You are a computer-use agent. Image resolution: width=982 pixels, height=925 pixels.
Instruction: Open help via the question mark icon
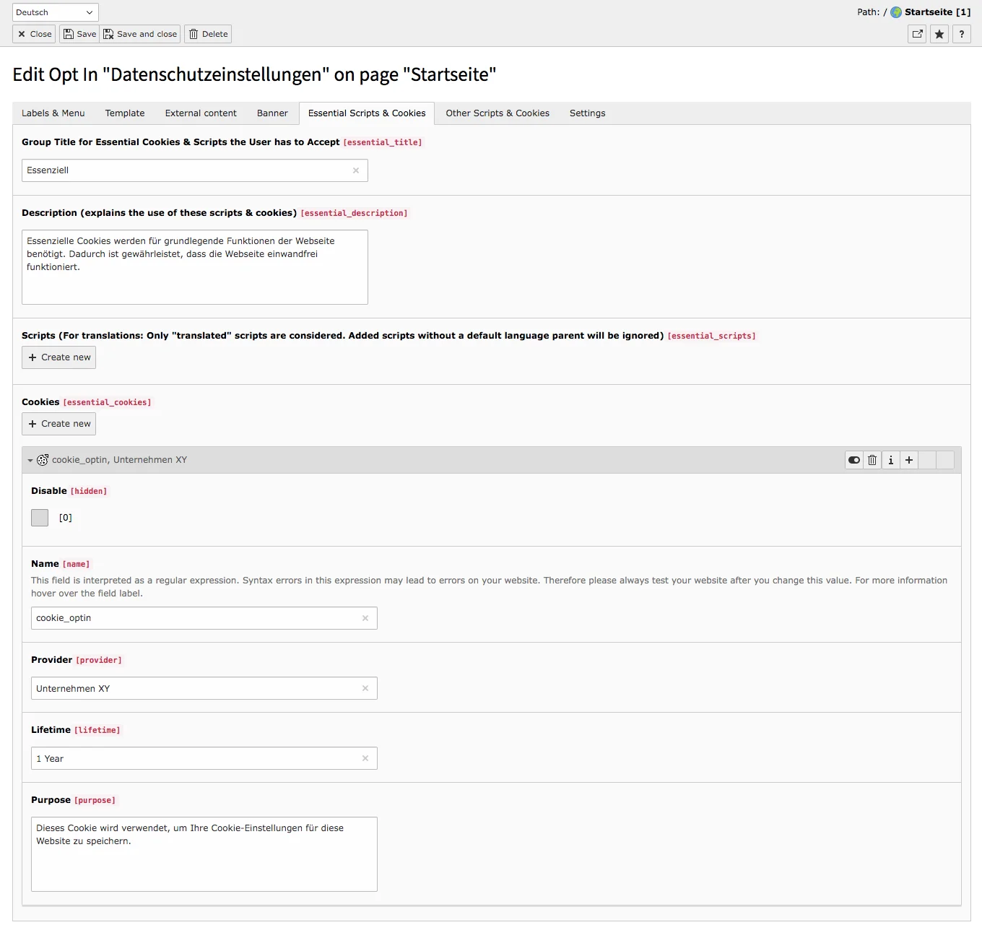point(961,34)
